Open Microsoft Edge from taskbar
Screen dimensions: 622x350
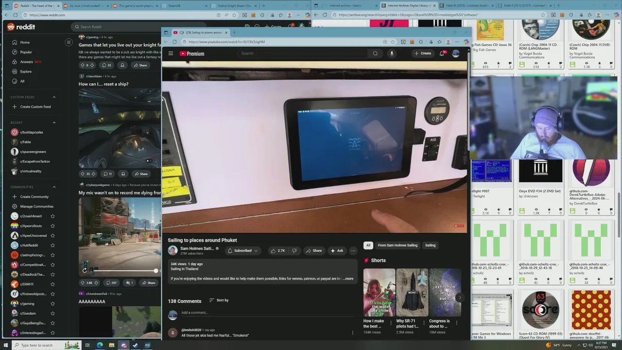[x=100, y=345]
